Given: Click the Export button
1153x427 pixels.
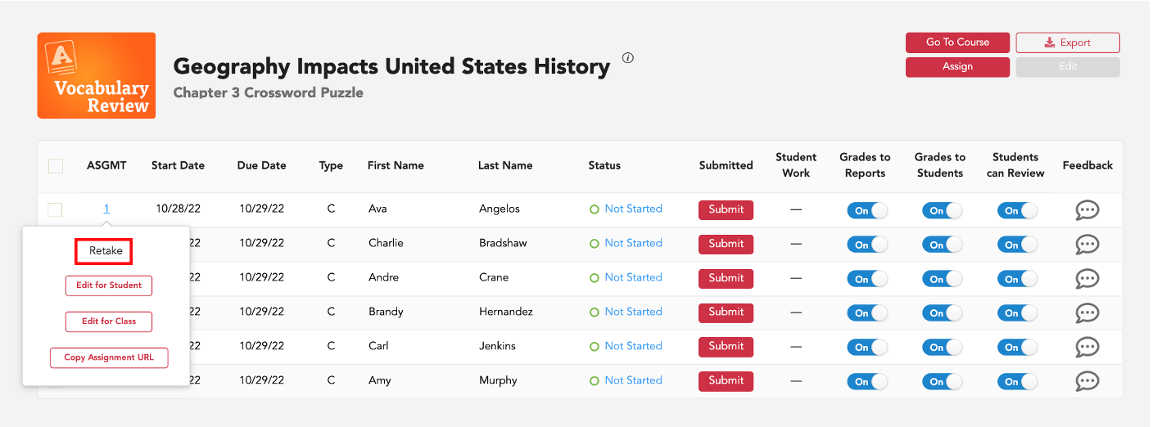Looking at the screenshot, I should pyautogui.click(x=1068, y=43).
